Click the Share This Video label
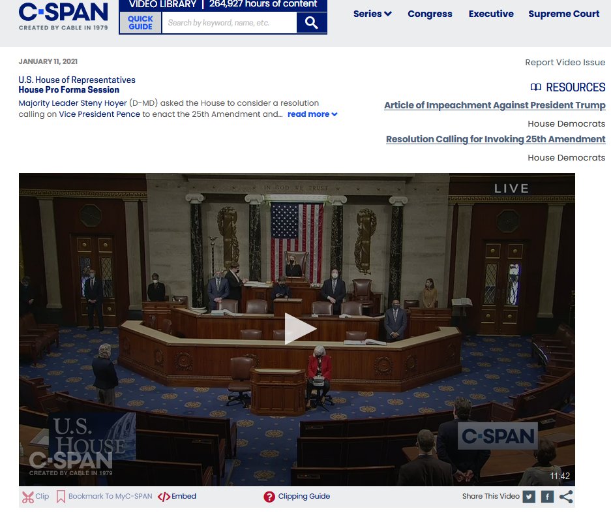The width and height of the screenshot is (611, 513). click(x=490, y=496)
